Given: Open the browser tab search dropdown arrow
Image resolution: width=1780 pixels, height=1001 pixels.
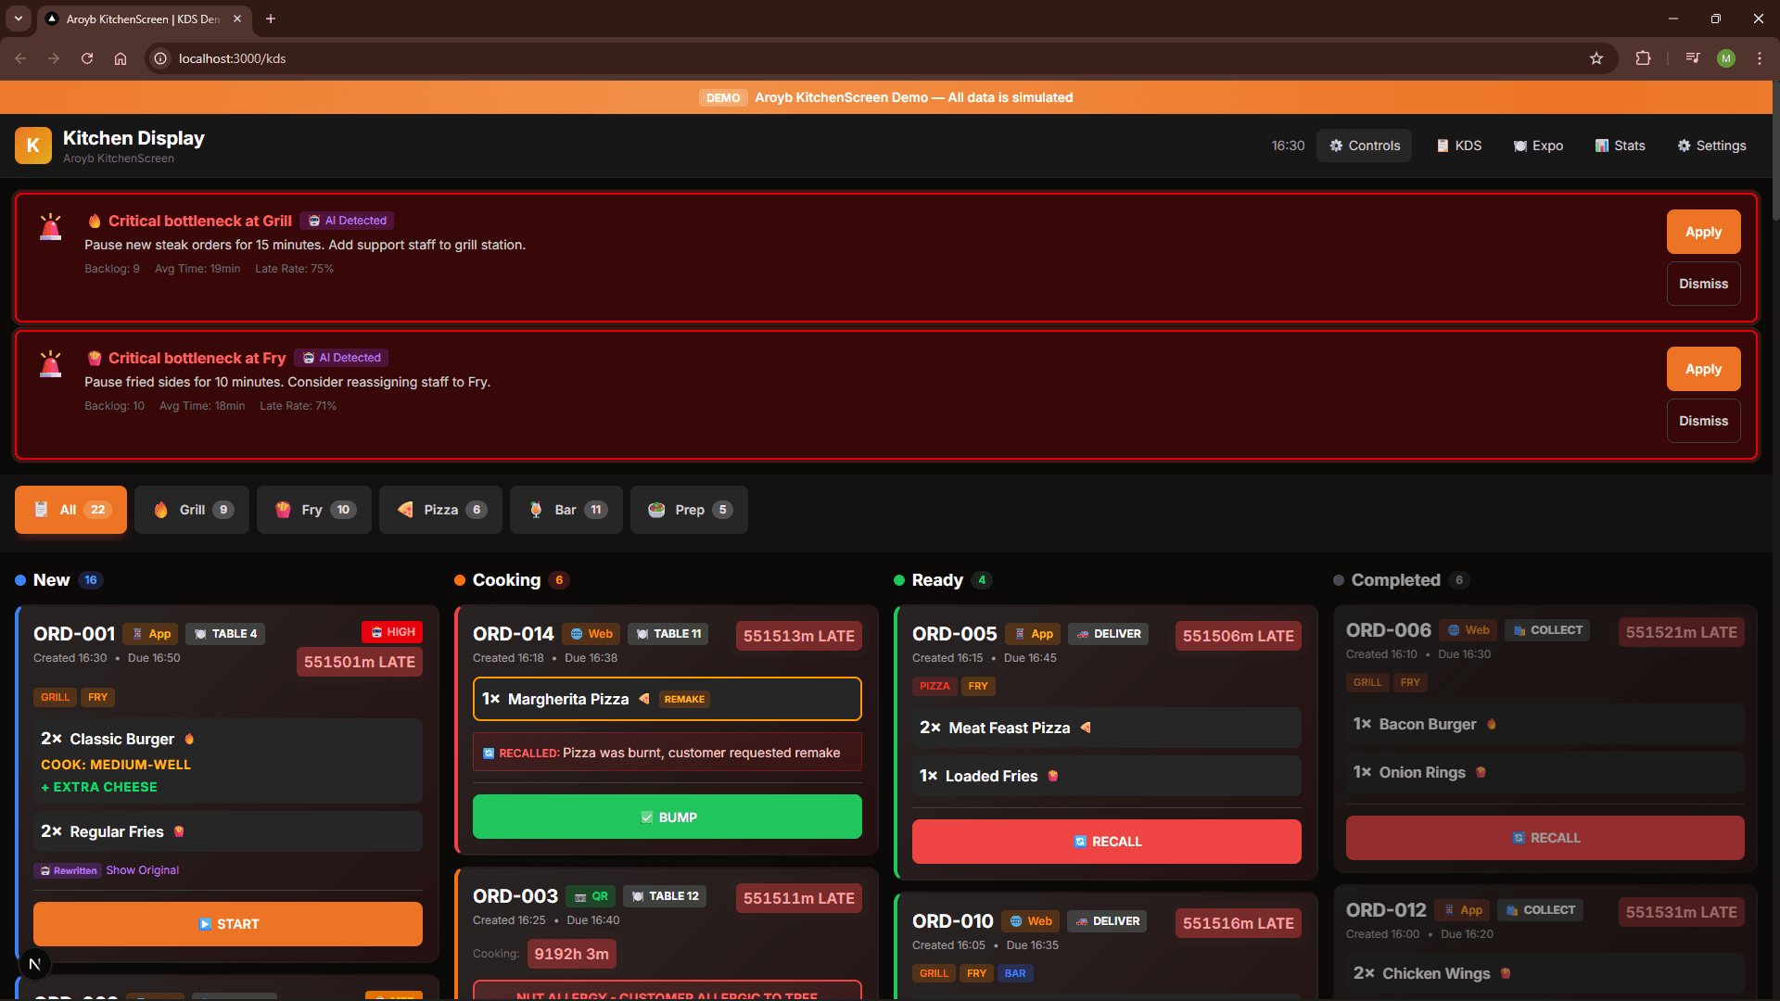Looking at the screenshot, I should pos(18,19).
